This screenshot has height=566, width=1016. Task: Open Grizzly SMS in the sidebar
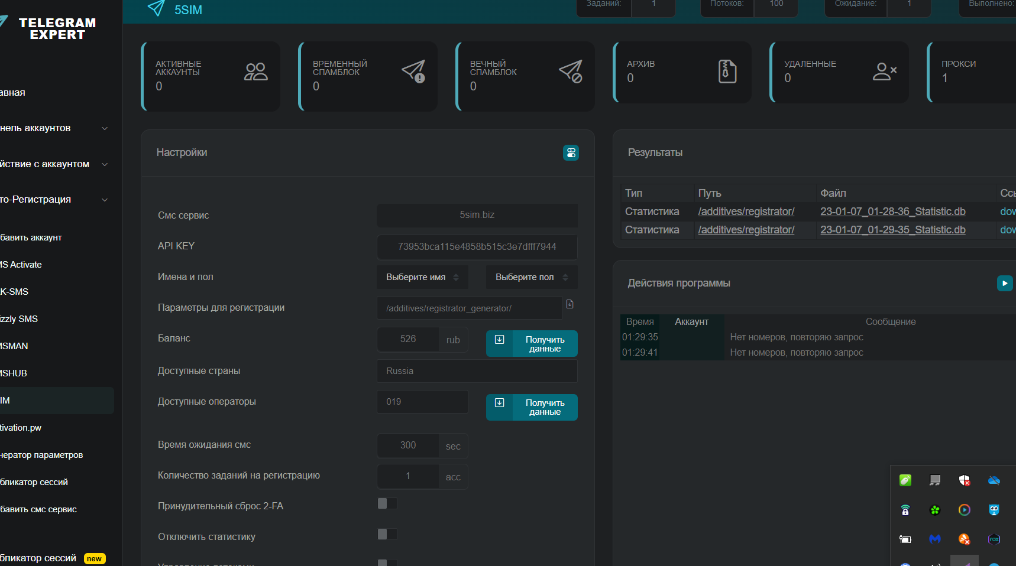pyautogui.click(x=19, y=319)
